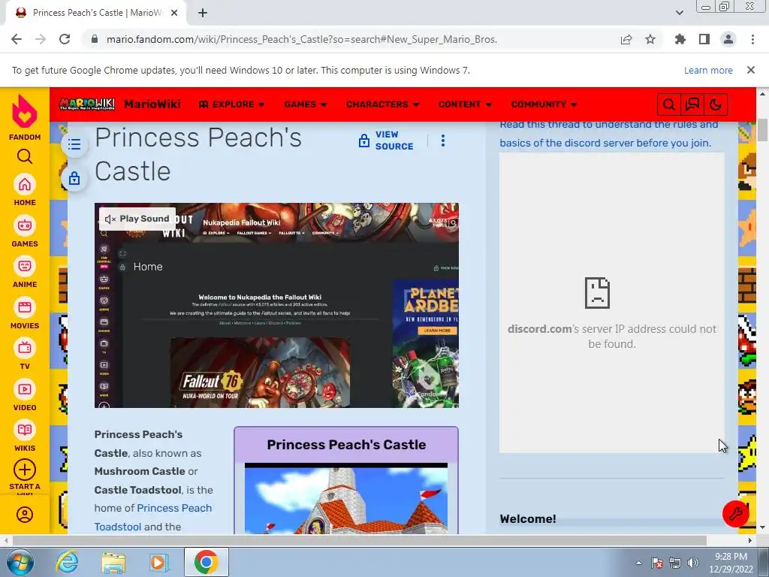This screenshot has height=577, width=769.
Task: Click the horizontal scrollbar thumb
Action: (x=360, y=541)
